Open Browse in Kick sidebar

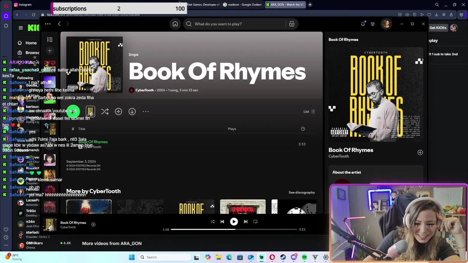29,53
